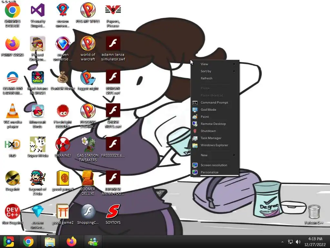Expand the View submenu in context menu

[215, 64]
